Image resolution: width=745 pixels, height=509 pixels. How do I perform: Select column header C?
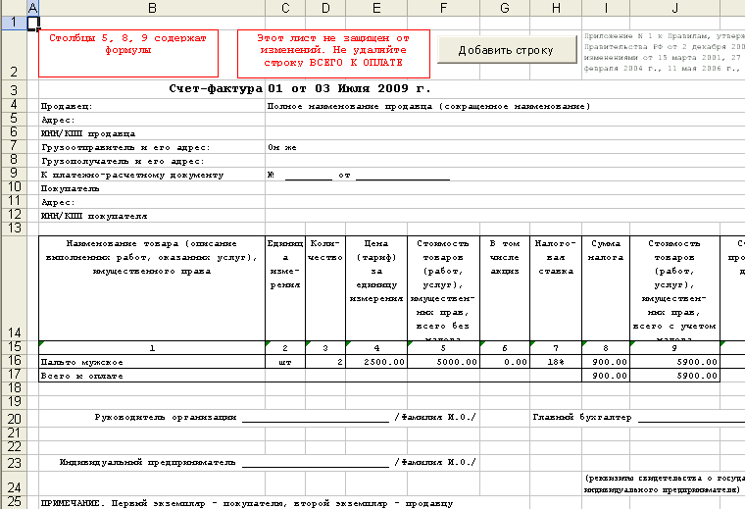[x=285, y=8]
